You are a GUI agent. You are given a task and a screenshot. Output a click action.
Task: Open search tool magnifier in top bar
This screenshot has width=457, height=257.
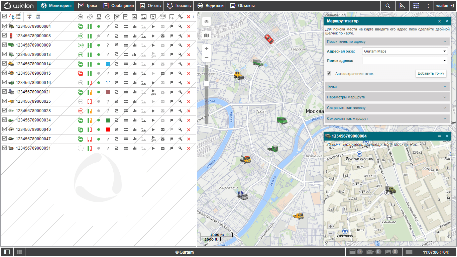tap(387, 6)
